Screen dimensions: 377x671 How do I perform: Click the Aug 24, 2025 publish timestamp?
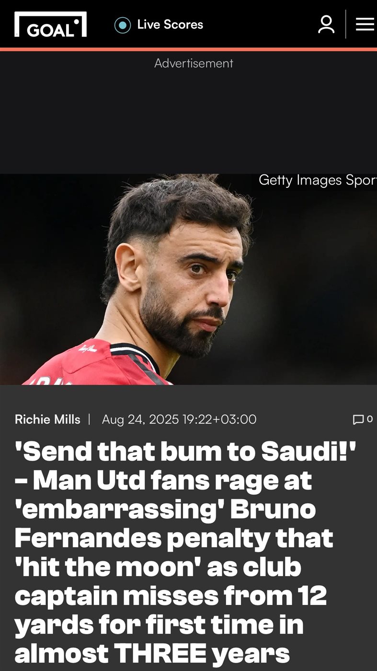tap(179, 419)
